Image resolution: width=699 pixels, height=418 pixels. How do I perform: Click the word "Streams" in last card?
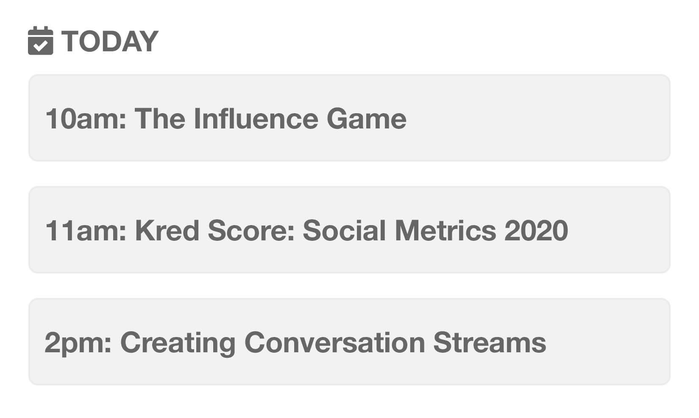coord(490,342)
